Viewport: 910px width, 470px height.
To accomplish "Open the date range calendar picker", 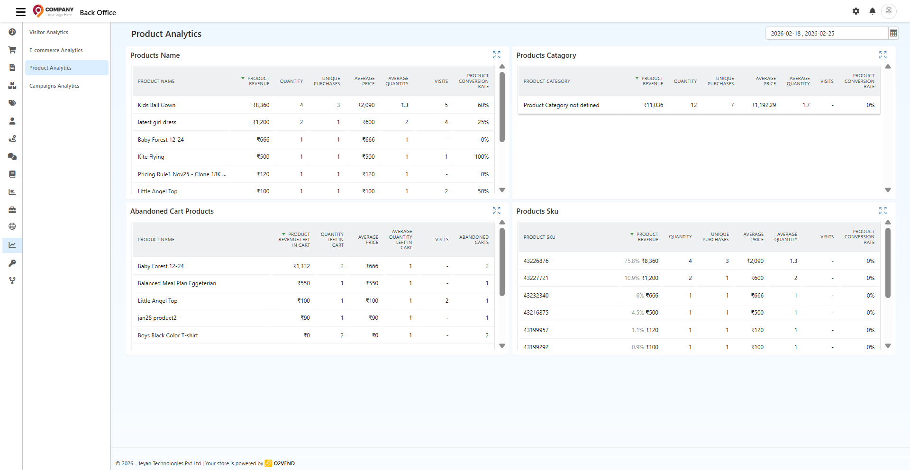I will (894, 33).
